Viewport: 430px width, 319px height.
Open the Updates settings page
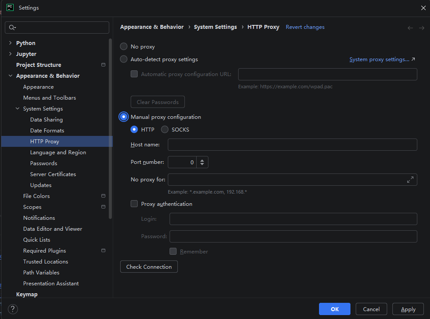41,185
